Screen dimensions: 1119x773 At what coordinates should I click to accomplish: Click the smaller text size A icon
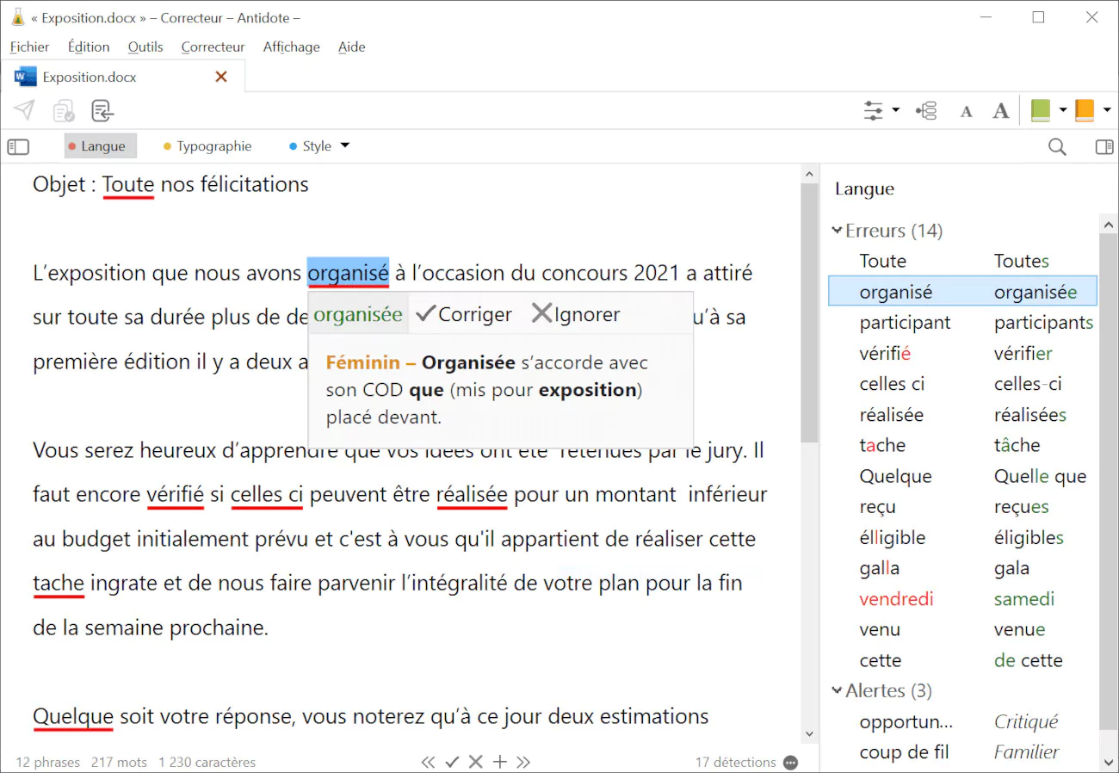pyautogui.click(x=967, y=111)
